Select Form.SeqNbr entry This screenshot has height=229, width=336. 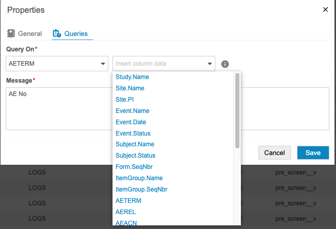(x=134, y=167)
